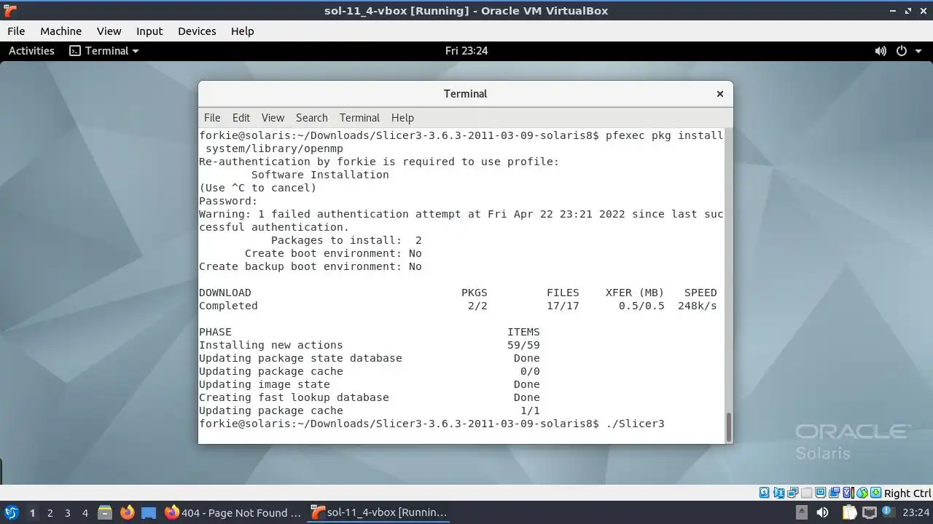The width and height of the screenshot is (933, 524).
Task: Click the VirtualBox overlapping screens status indicator
Action: point(835,493)
